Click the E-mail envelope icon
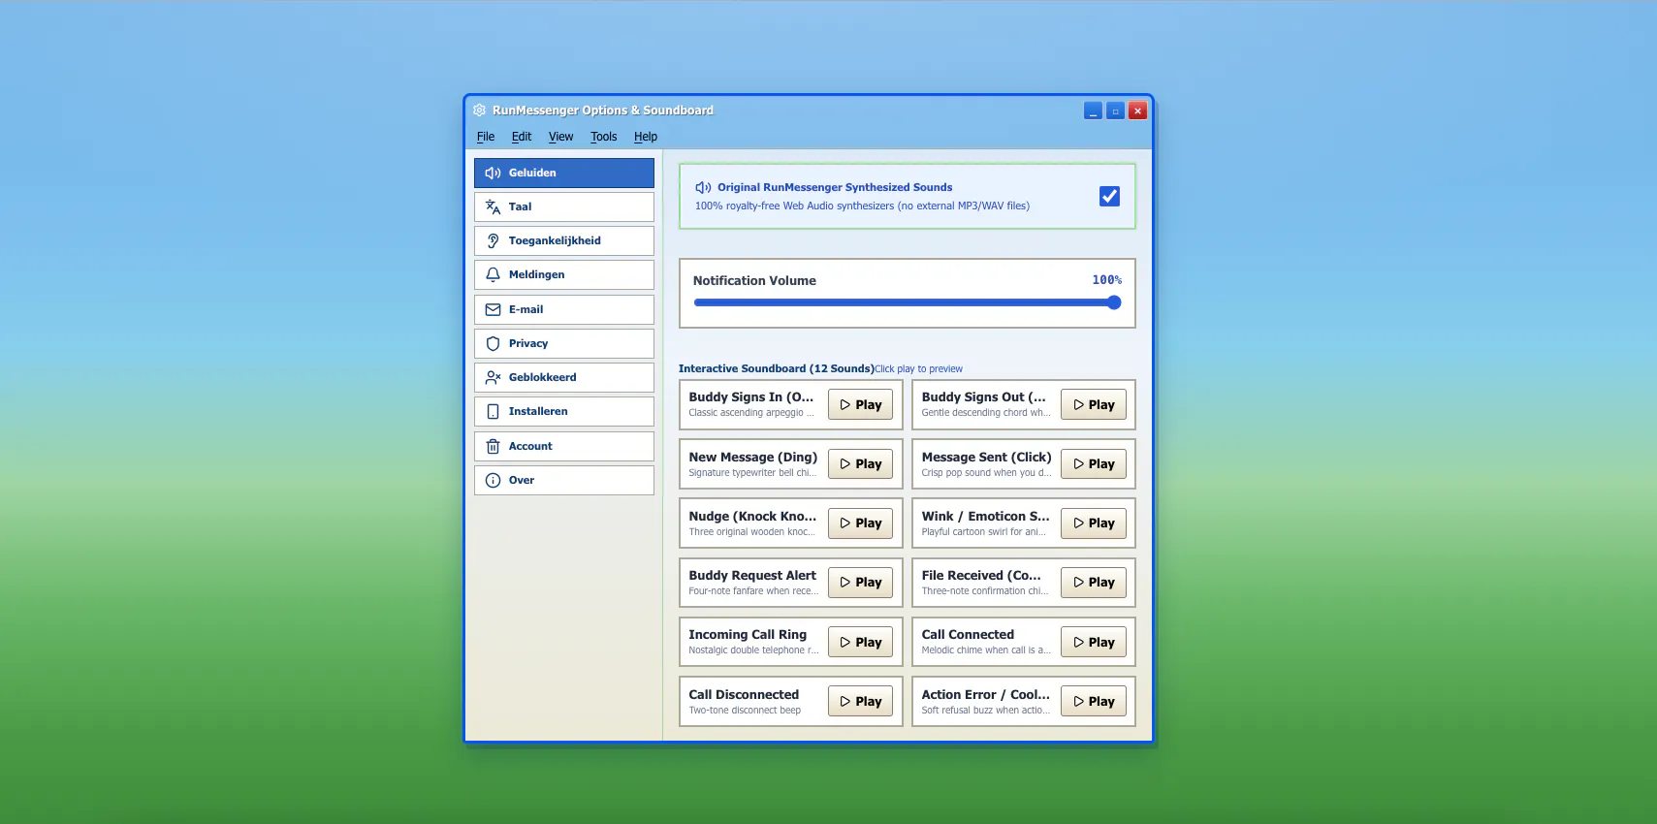The image size is (1657, 824). pyautogui.click(x=493, y=309)
